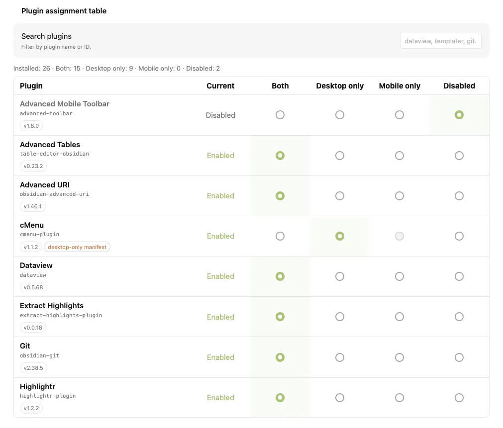
Task: Disable the Advanced Tables plugin
Action: click(459, 156)
